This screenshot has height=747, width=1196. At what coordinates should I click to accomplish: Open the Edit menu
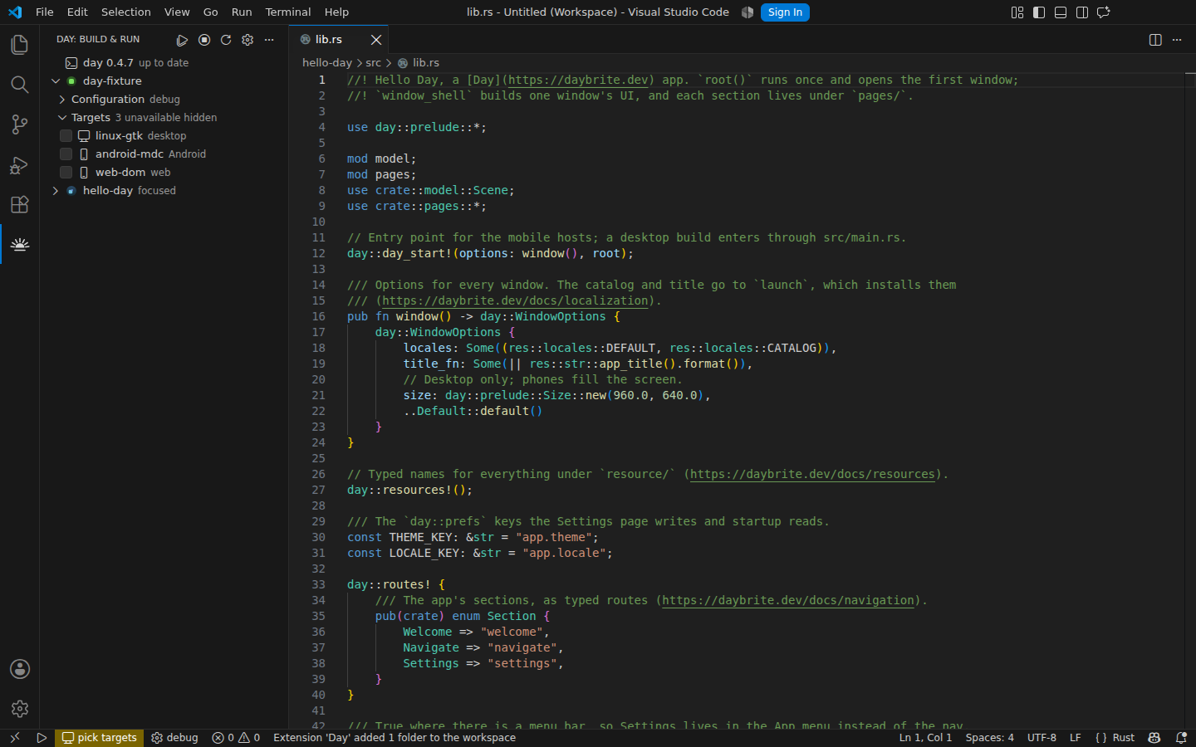click(x=77, y=12)
